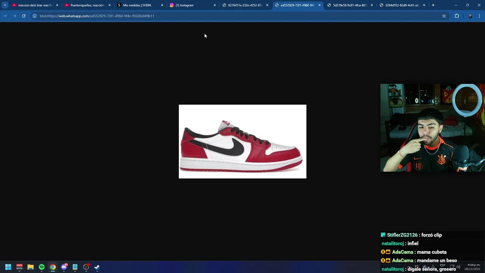Switch to the '3264d552-62d9-4c41' blob tab
This screenshot has width=485, height=273.
(402, 5)
